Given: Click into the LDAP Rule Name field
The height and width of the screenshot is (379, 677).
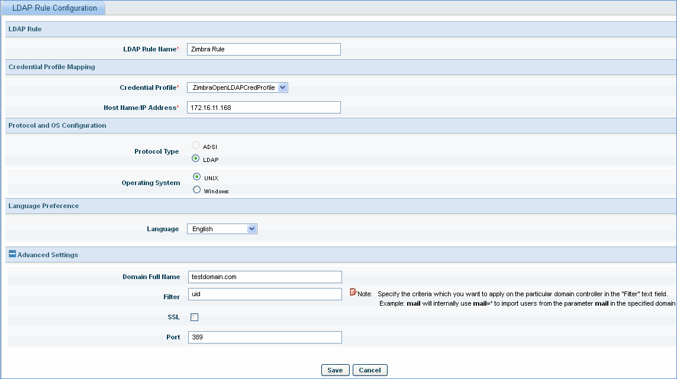Looking at the screenshot, I should (263, 50).
